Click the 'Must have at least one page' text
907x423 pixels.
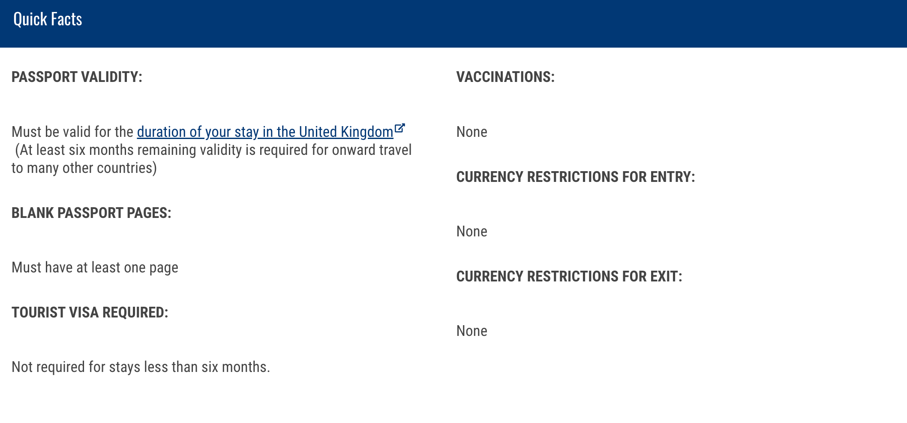tap(95, 268)
